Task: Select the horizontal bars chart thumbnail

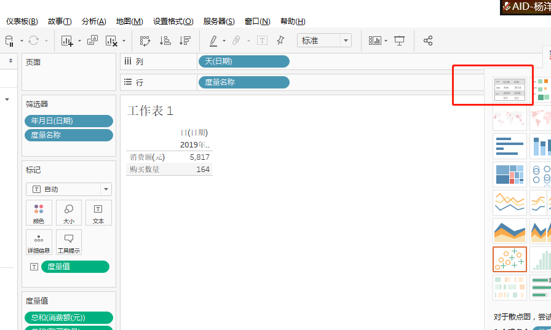Action: (x=510, y=146)
